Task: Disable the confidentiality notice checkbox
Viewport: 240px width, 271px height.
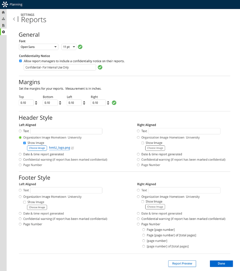Action: [20, 61]
